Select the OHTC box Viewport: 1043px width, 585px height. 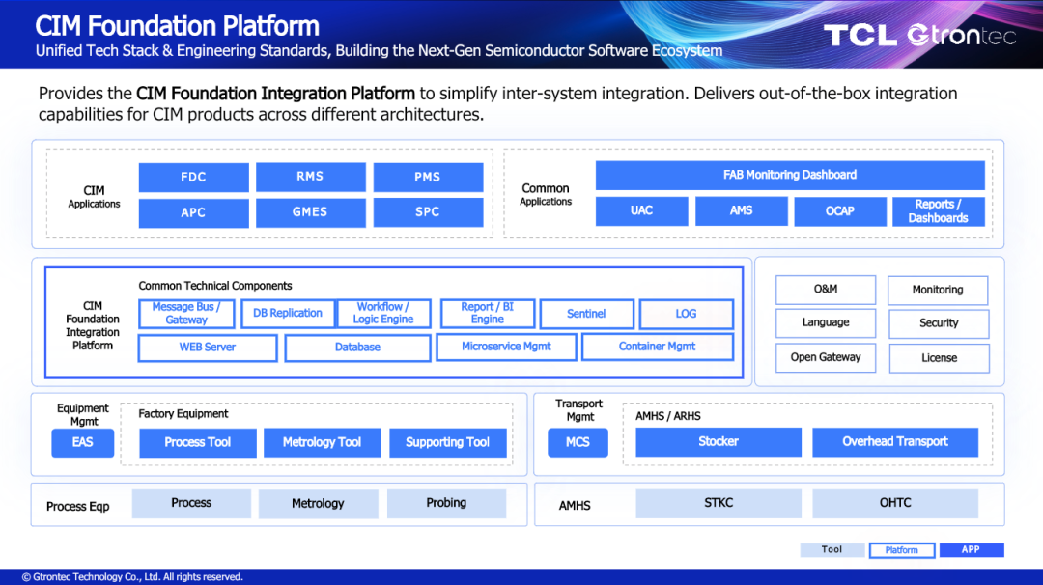[895, 504]
